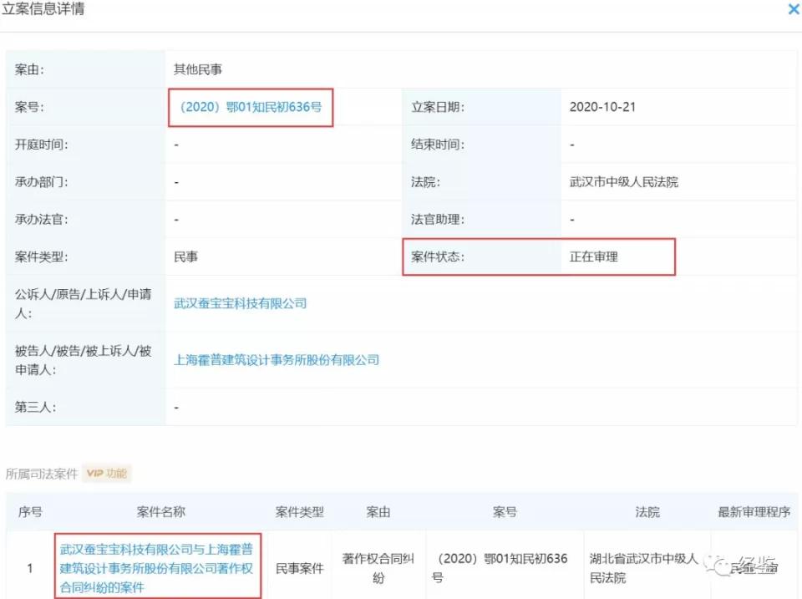Click the 立案日期 label
Screen dimensions: 802x599
click(438, 107)
